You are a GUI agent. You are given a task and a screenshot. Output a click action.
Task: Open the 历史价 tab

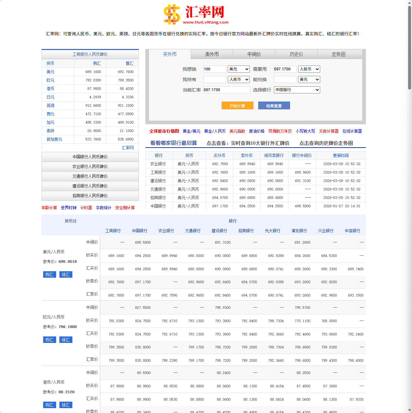pyautogui.click(x=296, y=54)
